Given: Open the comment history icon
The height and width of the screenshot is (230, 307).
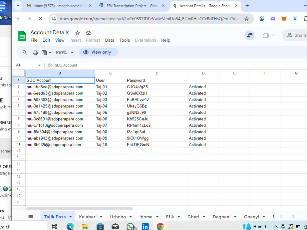Looking at the screenshot, I should pyautogui.click(x=250, y=35).
